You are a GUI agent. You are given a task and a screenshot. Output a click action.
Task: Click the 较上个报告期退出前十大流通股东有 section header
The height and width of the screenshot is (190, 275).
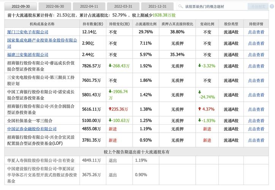[x=137, y=152]
